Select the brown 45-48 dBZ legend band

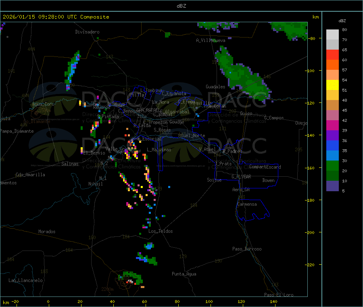click(x=332, y=105)
